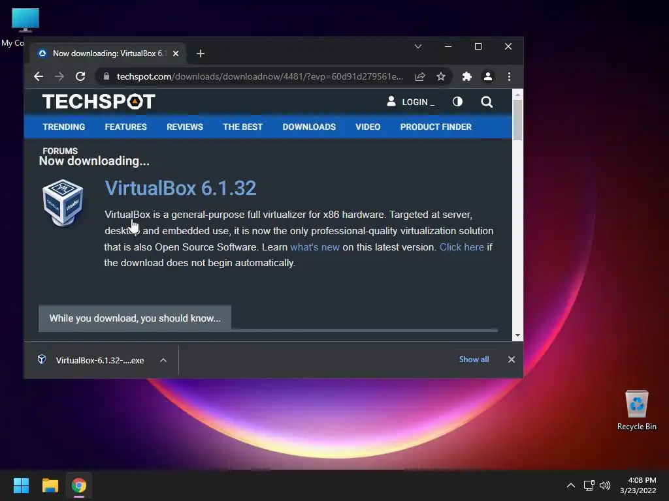669x501 pixels.
Task: Select the 'While you download, you should know...' tab
Action: [x=135, y=318]
